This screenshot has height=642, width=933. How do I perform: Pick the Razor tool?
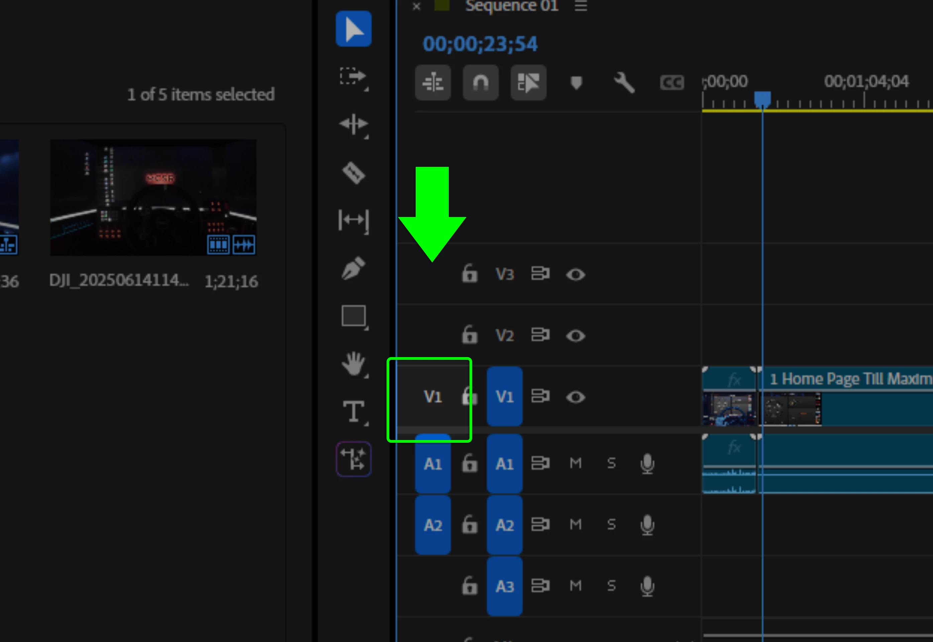click(353, 173)
